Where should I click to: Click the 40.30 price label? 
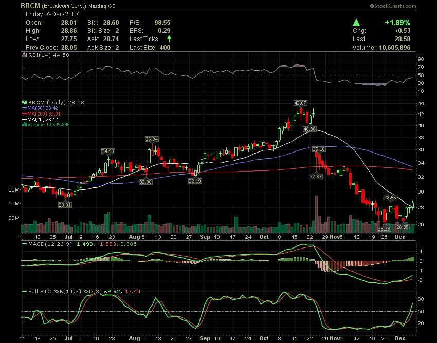point(309,129)
